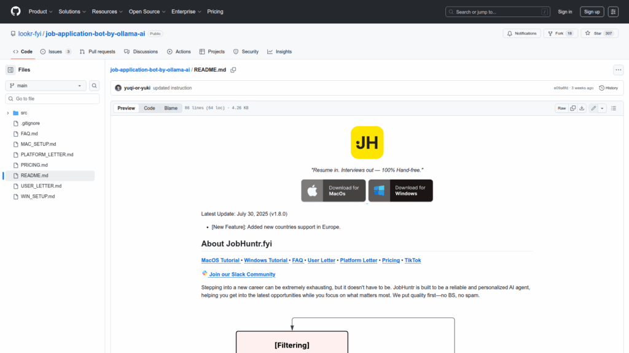This screenshot has height=353, width=629.
Task: Click the pencil edit file icon
Action: [593, 108]
